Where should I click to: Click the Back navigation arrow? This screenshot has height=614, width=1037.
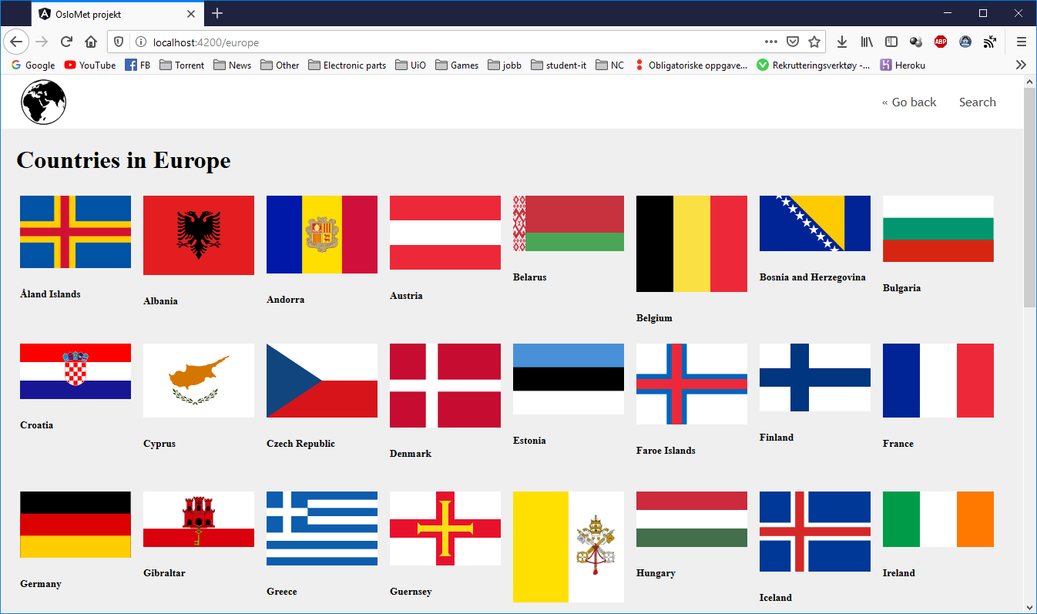click(x=16, y=42)
